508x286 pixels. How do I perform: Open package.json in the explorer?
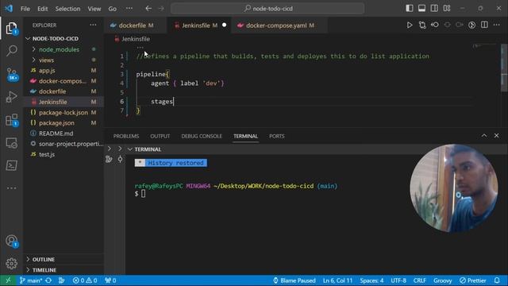coord(63,123)
